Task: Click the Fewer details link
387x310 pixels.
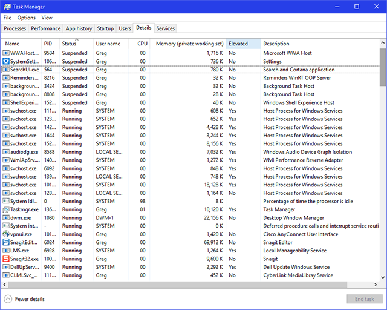Action: coord(30,299)
